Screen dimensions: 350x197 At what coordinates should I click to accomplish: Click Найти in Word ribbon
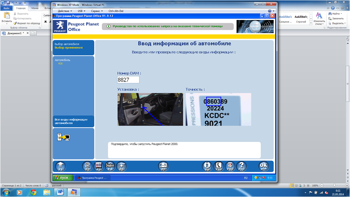[x=335, y=14]
